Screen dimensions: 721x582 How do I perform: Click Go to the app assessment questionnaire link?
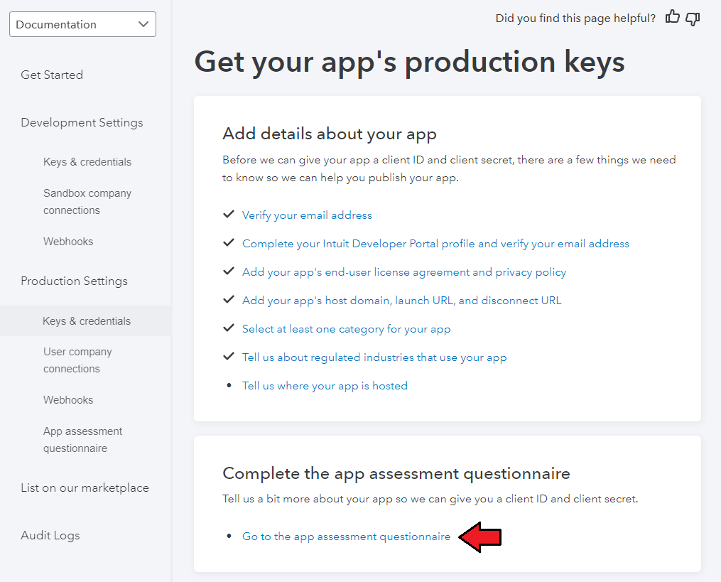(x=346, y=537)
